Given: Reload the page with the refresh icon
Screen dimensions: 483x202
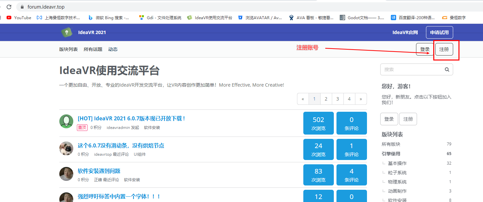Looking at the screenshot, I should coord(9,7).
